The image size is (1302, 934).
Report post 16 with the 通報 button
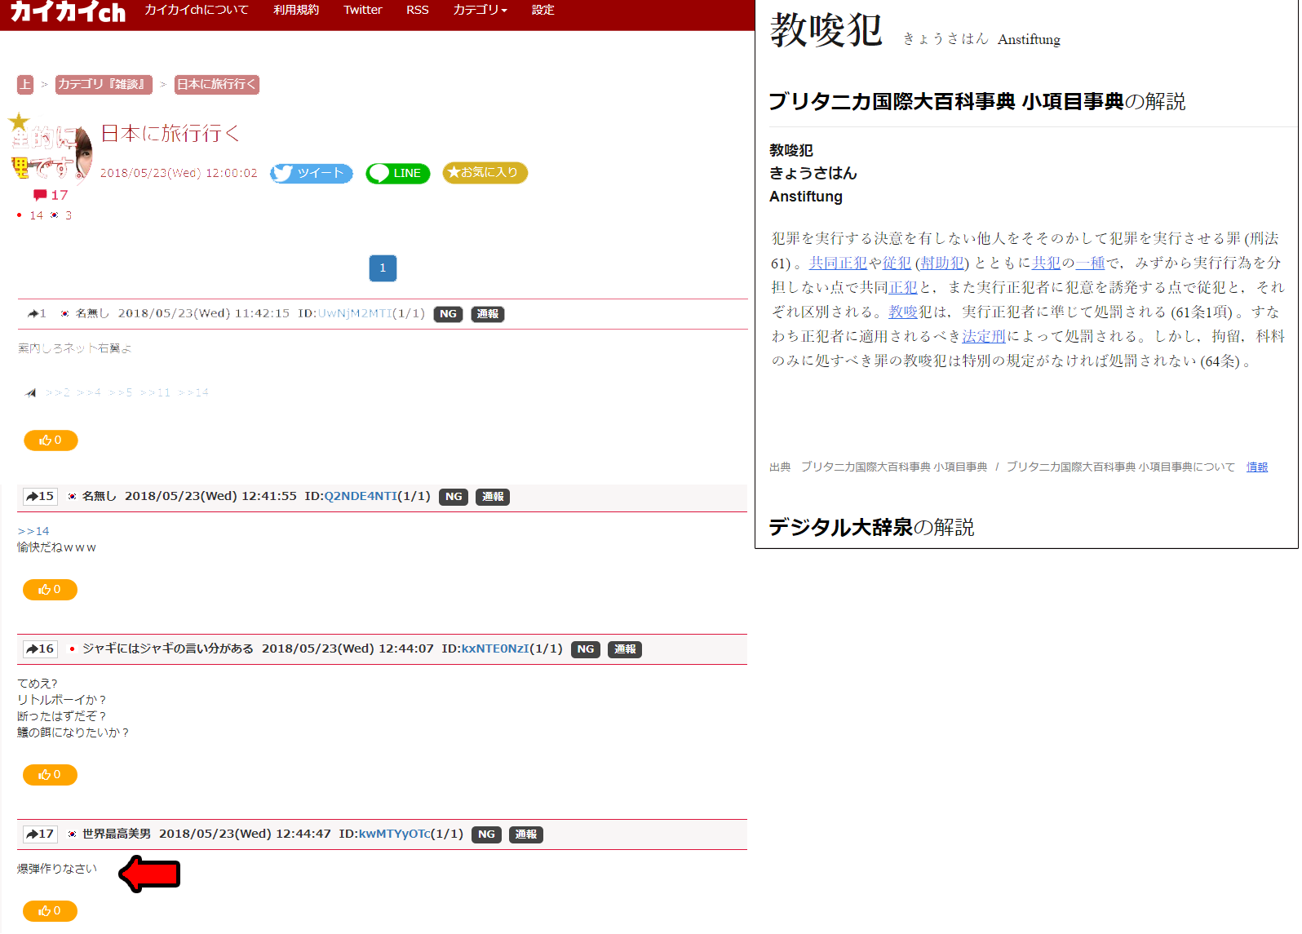(x=625, y=649)
